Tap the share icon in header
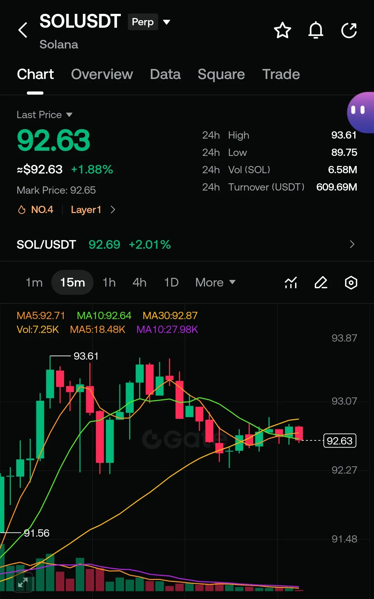The height and width of the screenshot is (599, 374). tap(349, 30)
